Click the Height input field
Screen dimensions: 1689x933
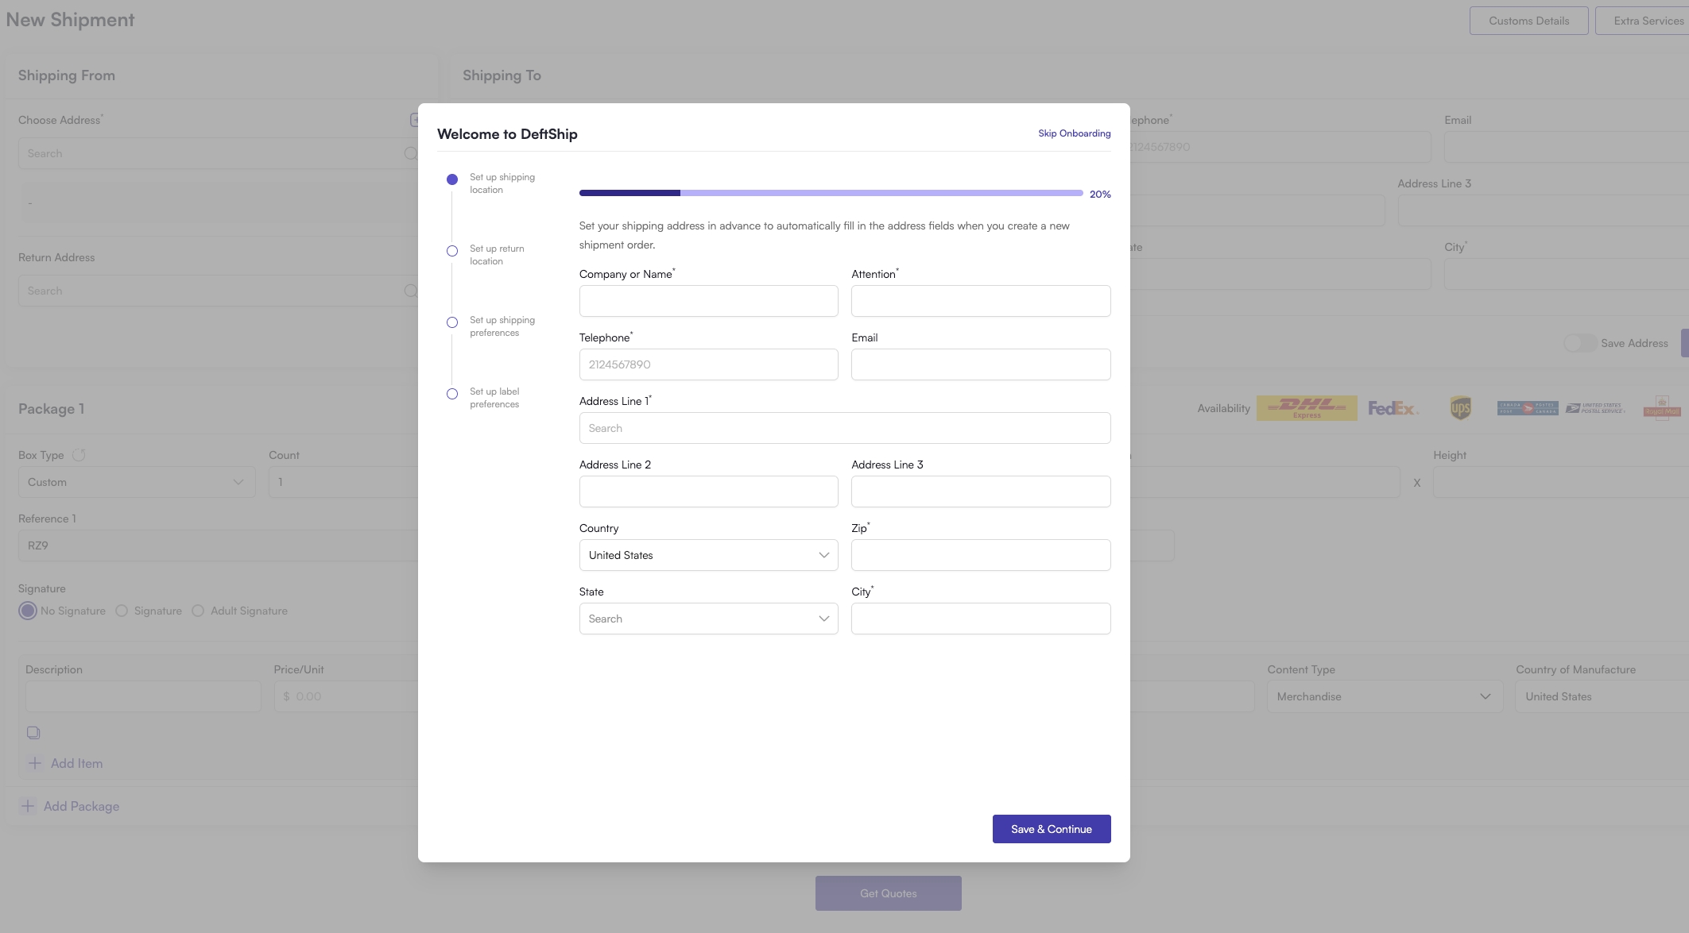1561,482
